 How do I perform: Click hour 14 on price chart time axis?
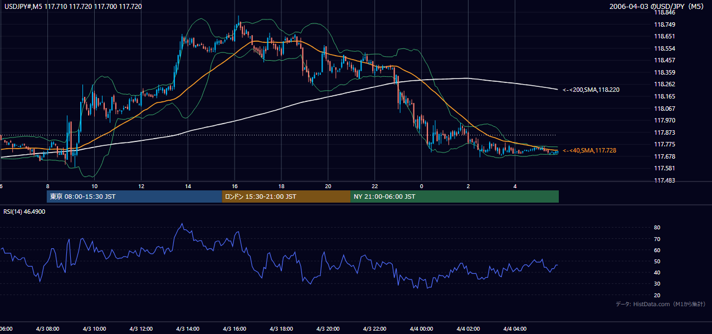pos(188,186)
